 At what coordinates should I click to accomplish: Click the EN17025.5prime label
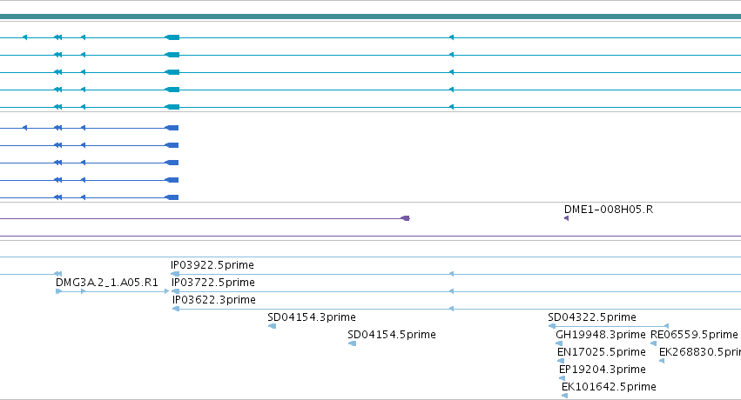pyautogui.click(x=602, y=352)
